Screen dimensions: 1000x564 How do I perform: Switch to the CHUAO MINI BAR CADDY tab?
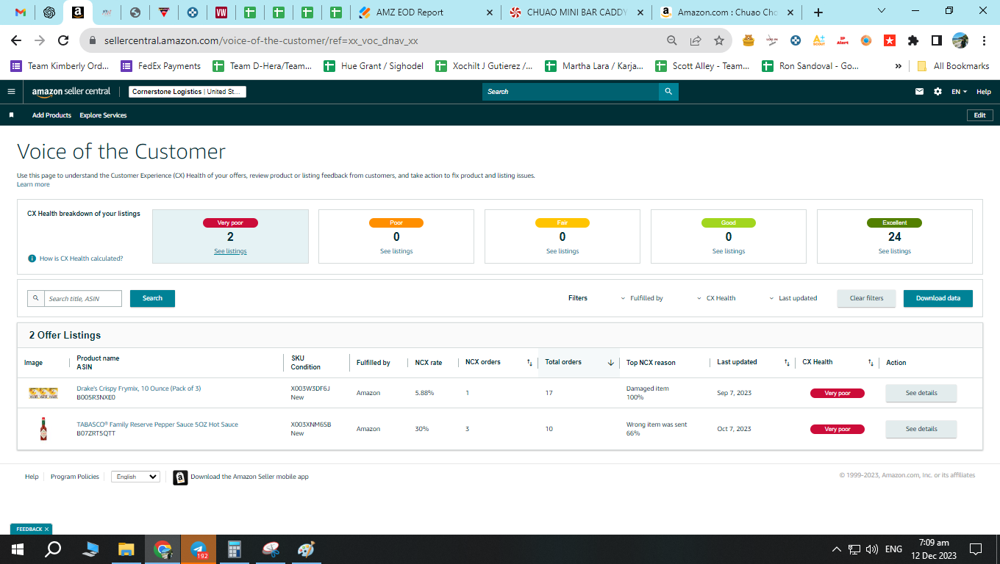(577, 12)
